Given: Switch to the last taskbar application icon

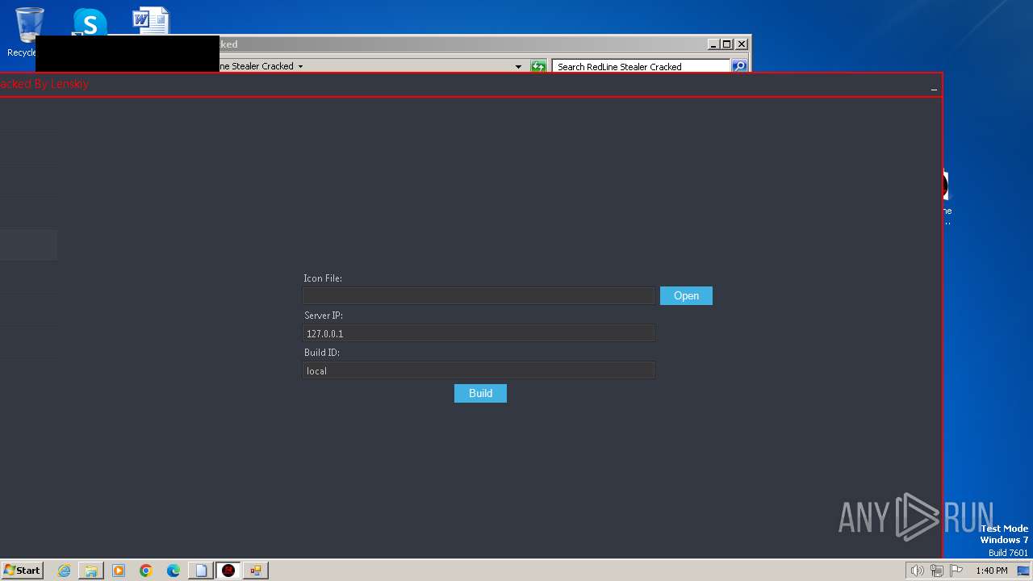Looking at the screenshot, I should point(256,571).
